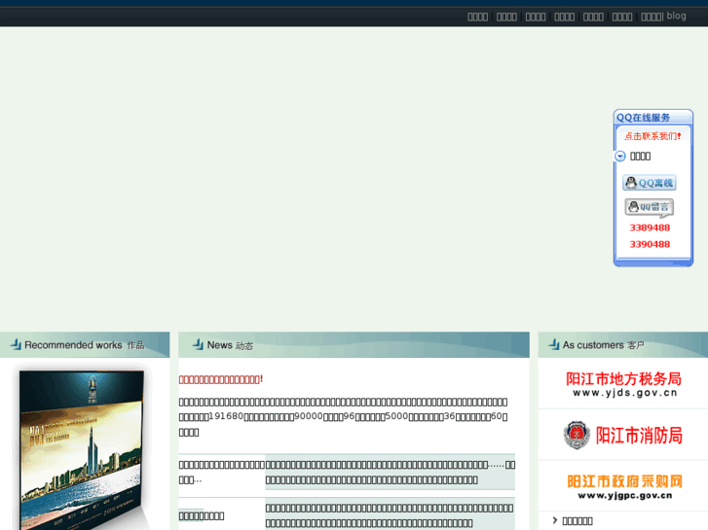Image resolution: width=708 pixels, height=530 pixels.
Task: Click the news paragraph containing 191680
Action: click(x=345, y=417)
